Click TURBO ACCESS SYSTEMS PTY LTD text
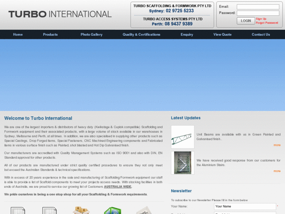This screenshot has width=285, height=214. tap(172, 19)
